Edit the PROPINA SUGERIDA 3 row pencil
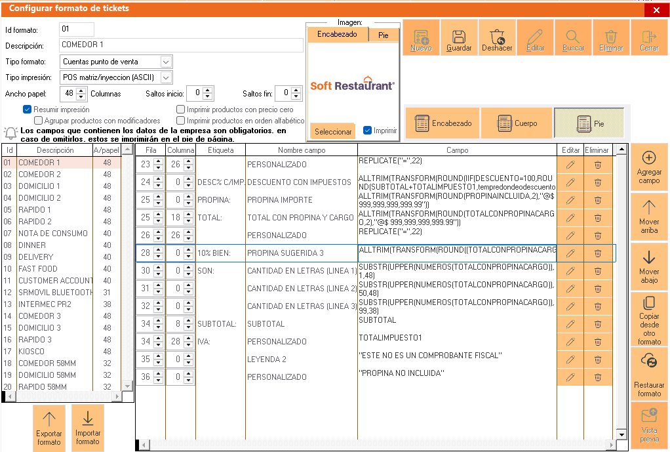This screenshot has width=670, height=452. (x=570, y=253)
